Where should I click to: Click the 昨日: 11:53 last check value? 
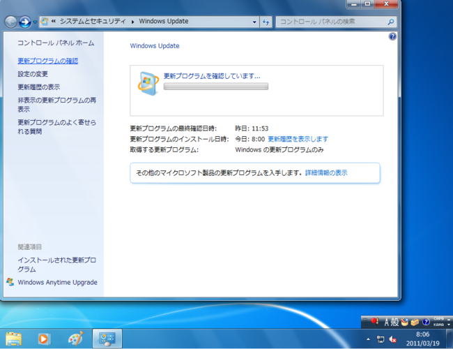click(252, 128)
